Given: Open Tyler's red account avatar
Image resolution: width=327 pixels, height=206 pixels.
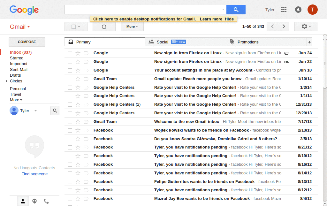Looking at the screenshot, I should 312,10.
